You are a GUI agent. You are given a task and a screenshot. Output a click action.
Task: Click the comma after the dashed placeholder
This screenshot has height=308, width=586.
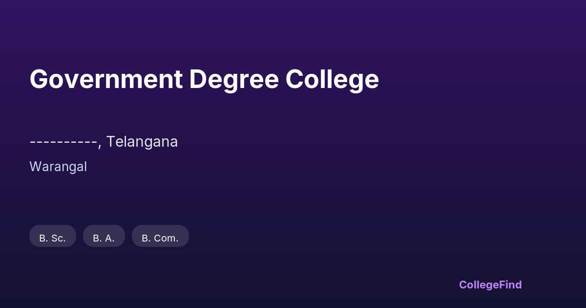pyautogui.click(x=100, y=145)
